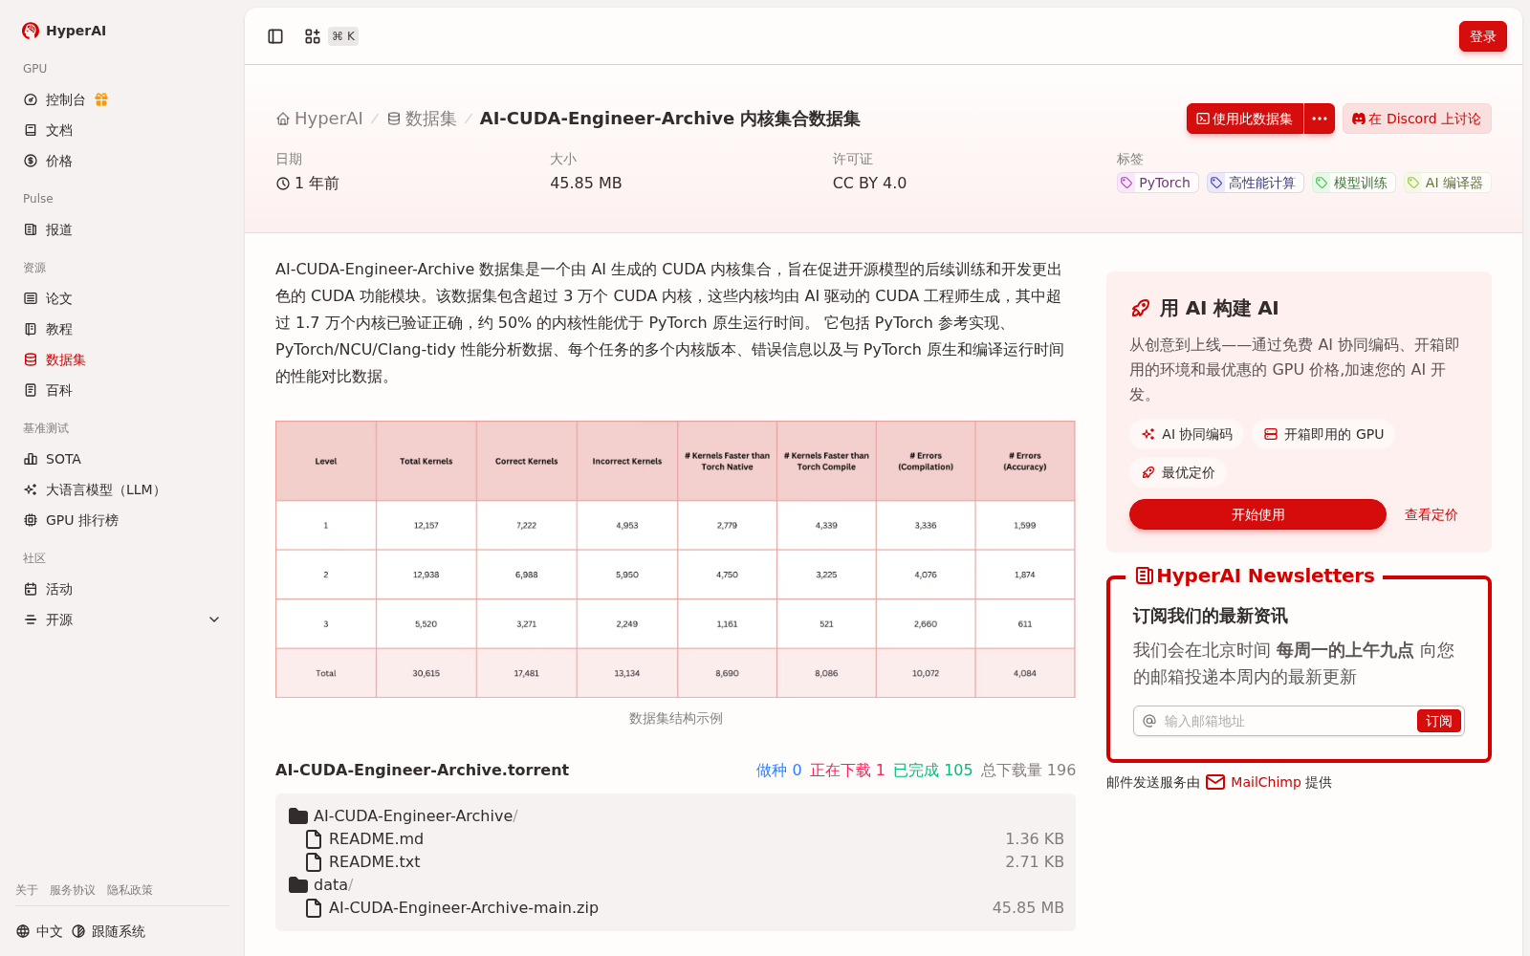The image size is (1530, 956).
Task: Open the 查看定价 link
Action: 1431,514
